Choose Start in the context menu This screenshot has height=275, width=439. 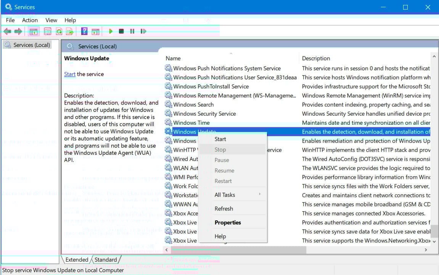[232, 139]
